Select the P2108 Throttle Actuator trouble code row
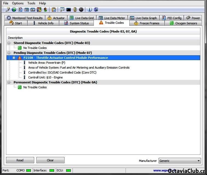 [x=66, y=58]
